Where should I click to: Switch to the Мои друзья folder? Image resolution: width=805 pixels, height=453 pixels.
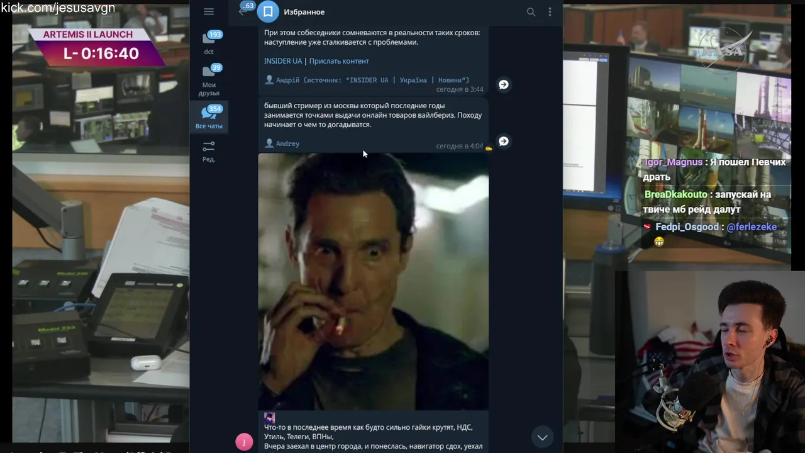(209, 81)
